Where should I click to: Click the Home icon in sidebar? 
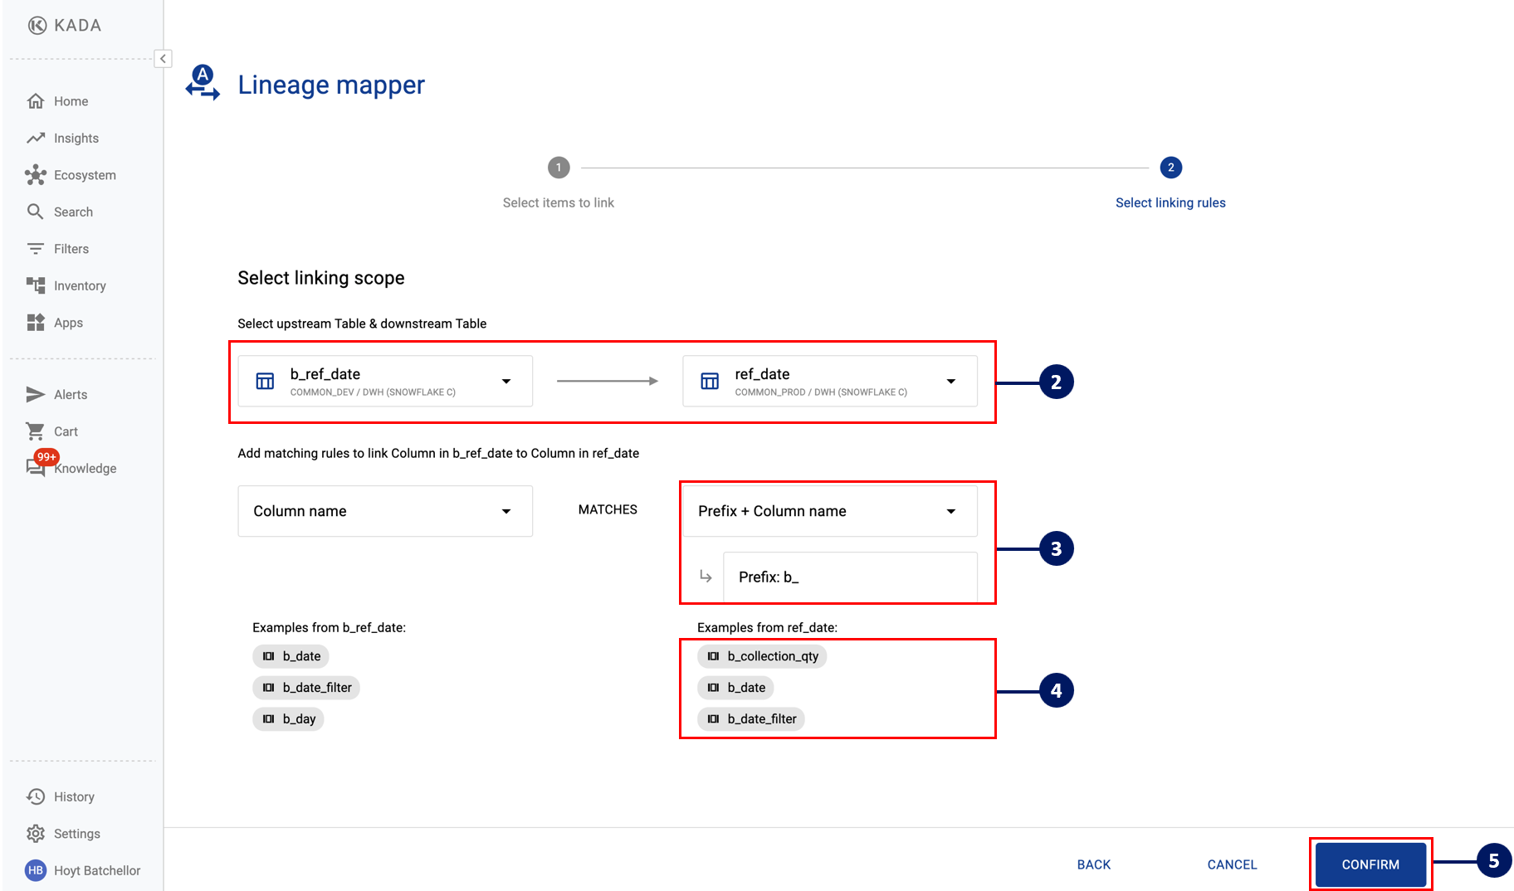(x=36, y=101)
